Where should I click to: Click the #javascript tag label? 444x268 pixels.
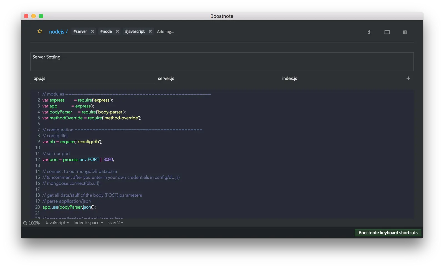tap(135, 31)
